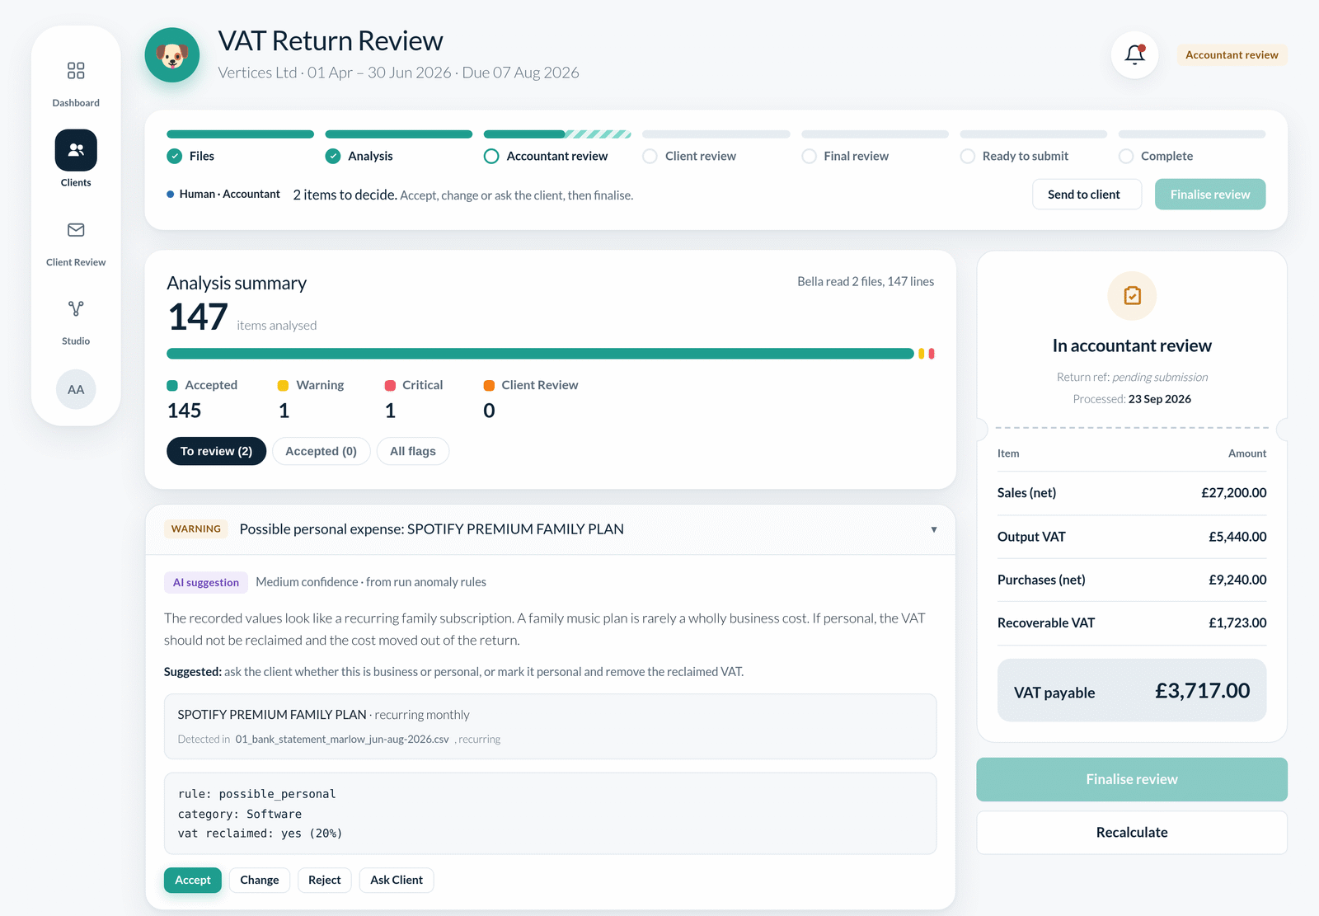The width and height of the screenshot is (1319, 916).
Task: Click the Recalculate button
Action: tap(1132, 833)
